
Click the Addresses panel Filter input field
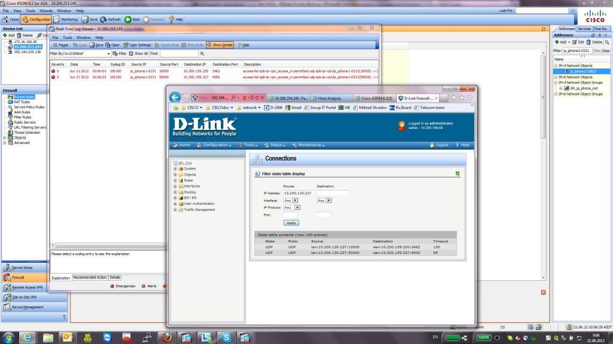[x=577, y=51]
